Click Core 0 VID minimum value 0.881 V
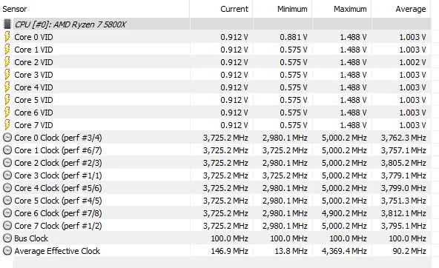 tap(294, 37)
